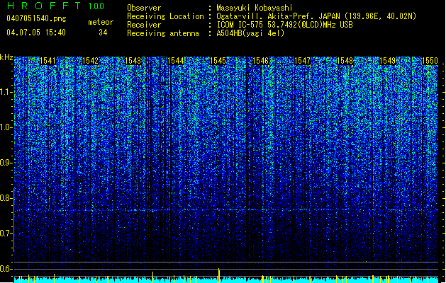This screenshot has width=446, height=283.
Task: Click the 1549 time marker
Action: point(387,61)
